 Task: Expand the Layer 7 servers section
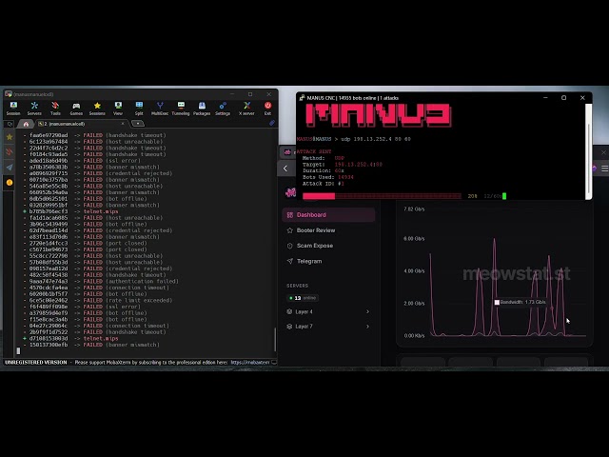tap(328, 327)
